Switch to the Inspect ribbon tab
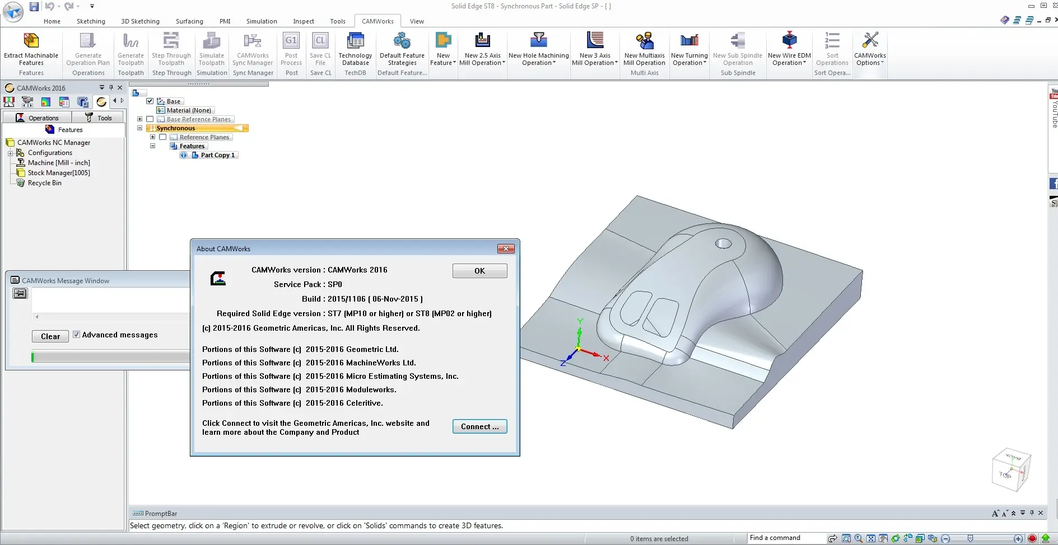 point(304,21)
